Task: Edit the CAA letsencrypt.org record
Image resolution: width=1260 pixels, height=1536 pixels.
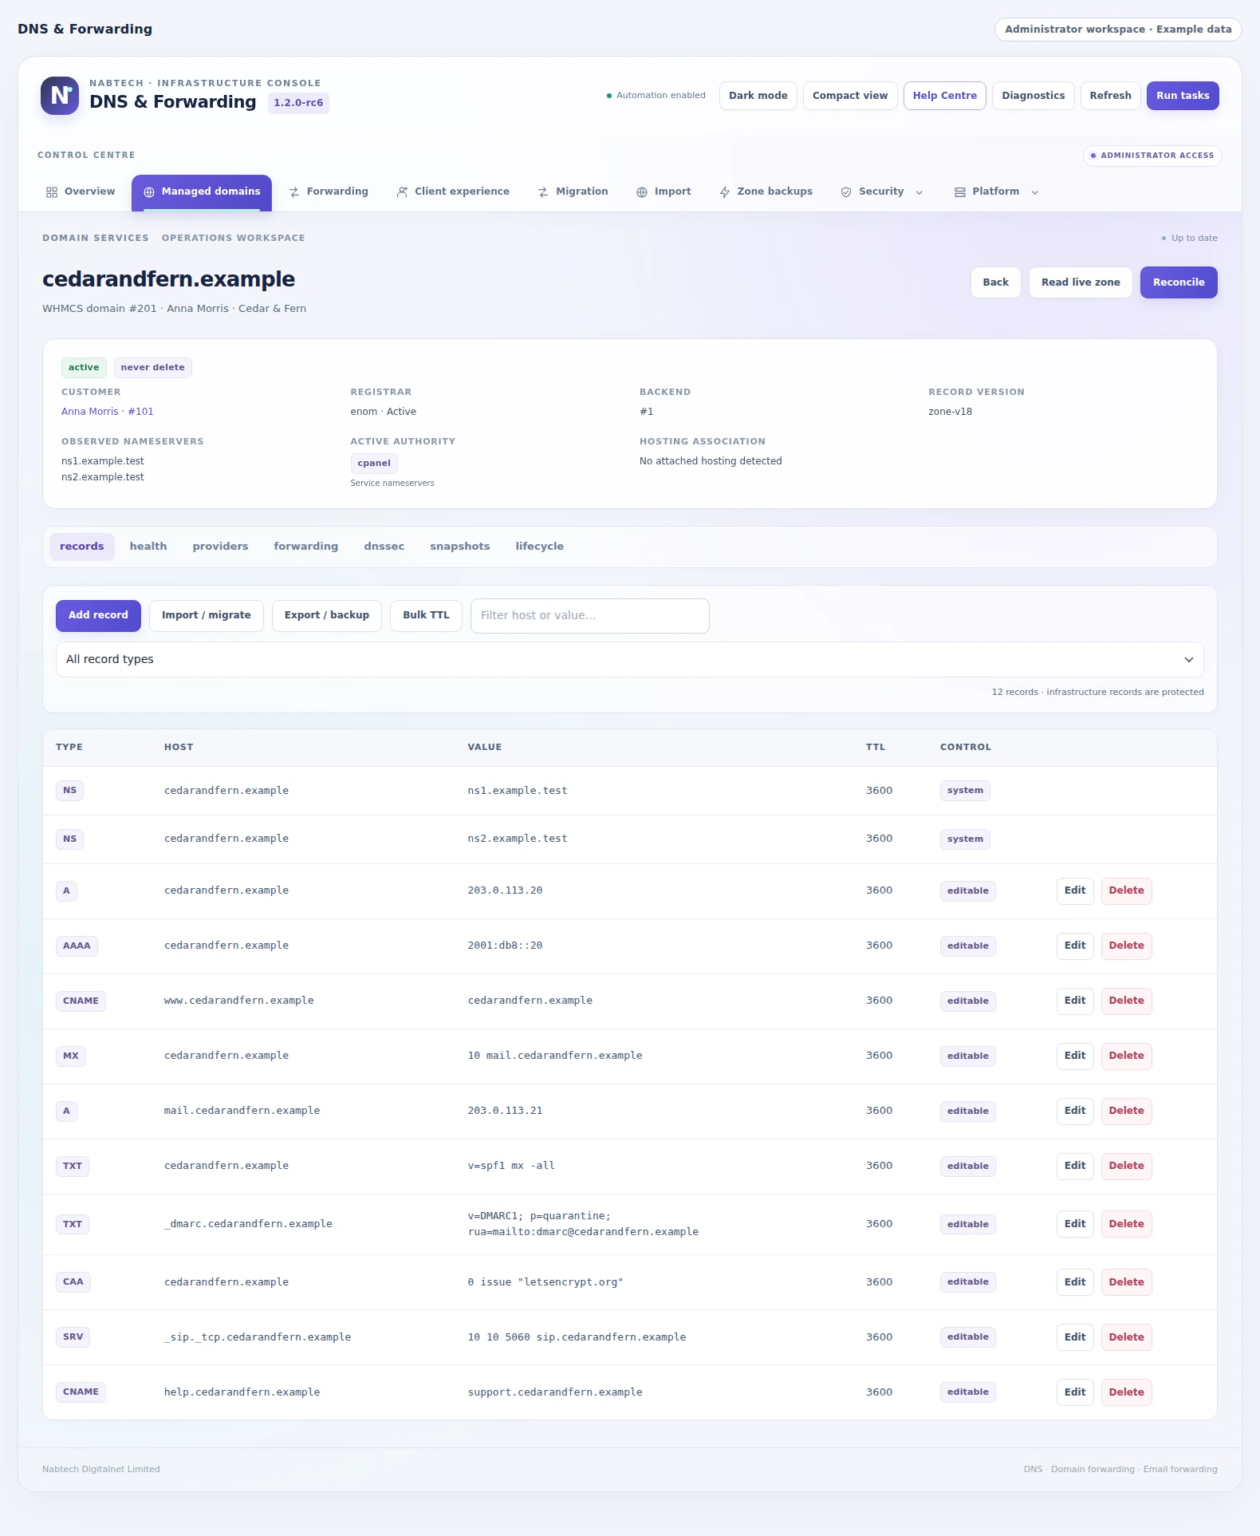Action: pyautogui.click(x=1075, y=1283)
